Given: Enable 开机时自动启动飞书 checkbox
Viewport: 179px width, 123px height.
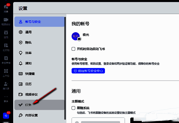Looking at the screenshot, I should pyautogui.click(x=73, y=49).
